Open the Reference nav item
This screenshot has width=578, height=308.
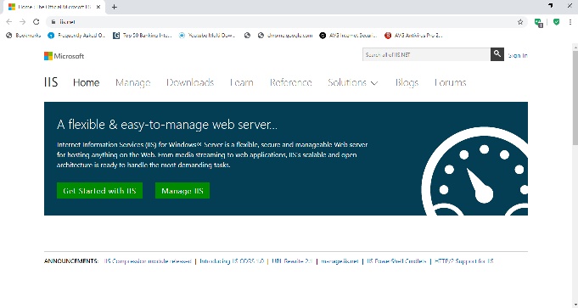[291, 82]
